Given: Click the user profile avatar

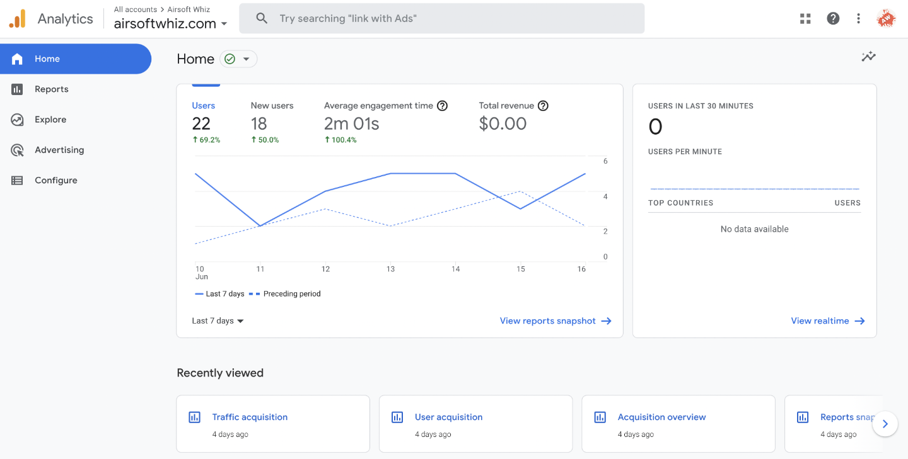Looking at the screenshot, I should click(x=886, y=18).
